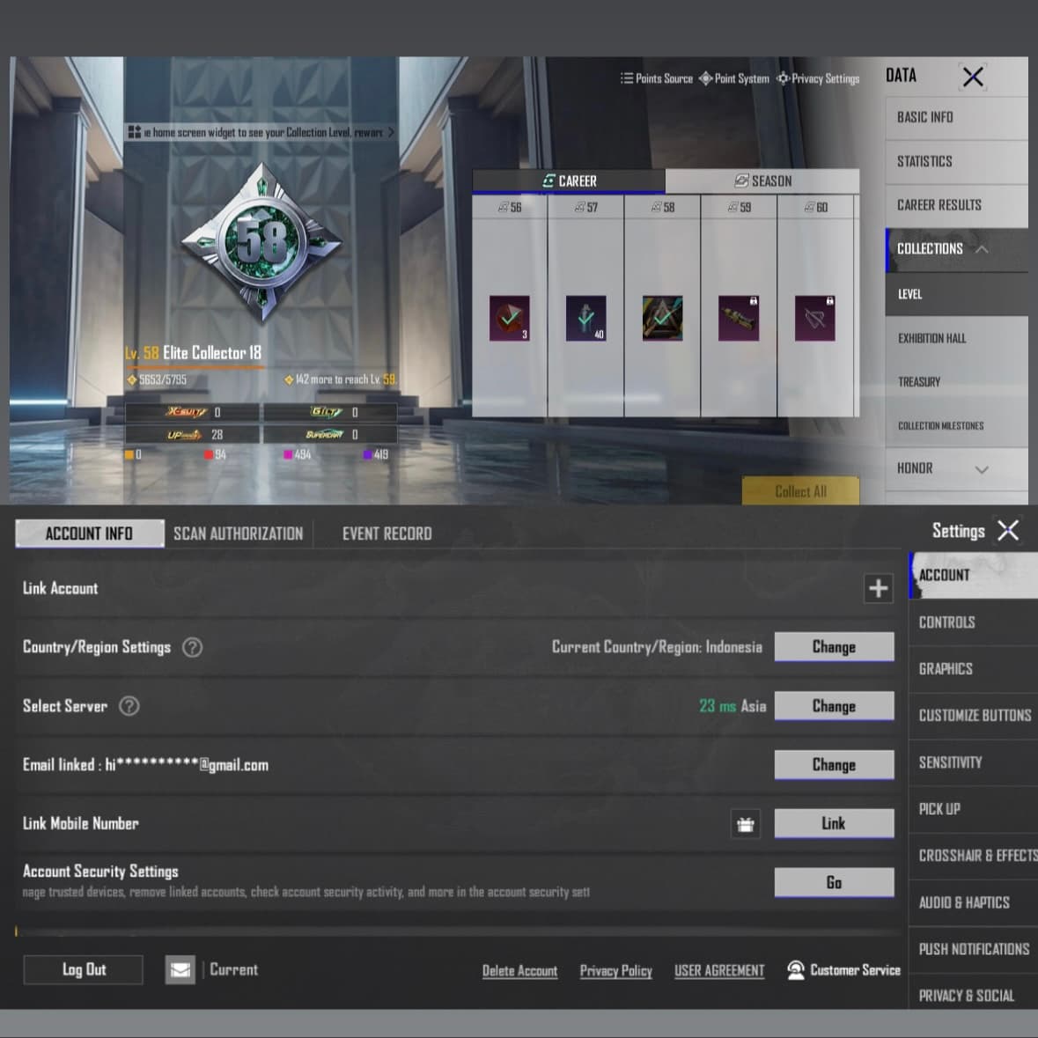
Task: Expand the home screen widget banner
Action: point(261,132)
